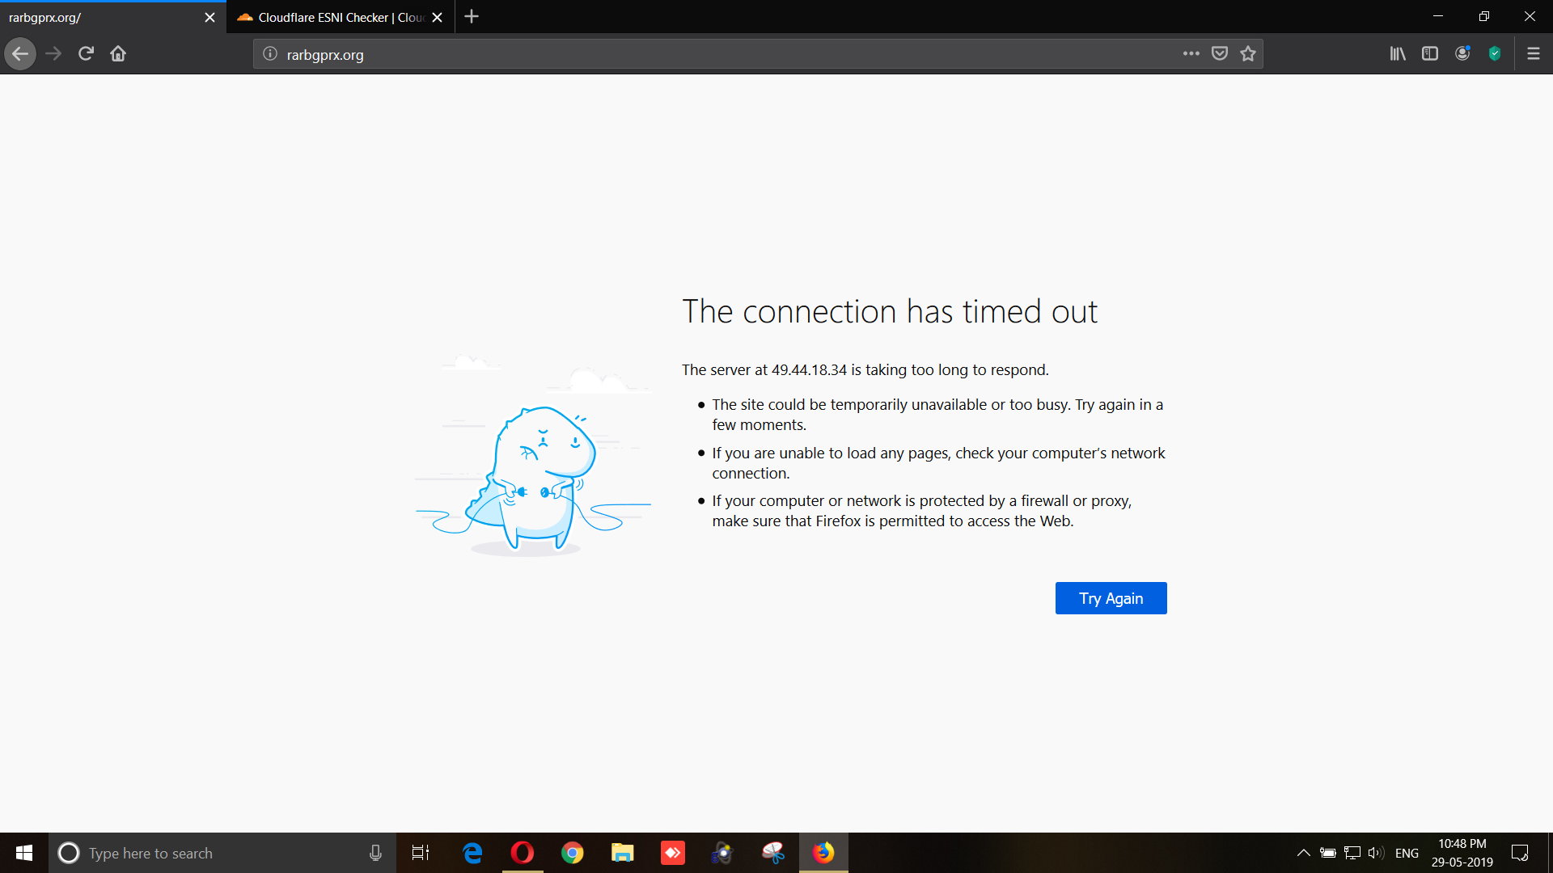
Task: Open a new tab with plus button
Action: click(472, 17)
